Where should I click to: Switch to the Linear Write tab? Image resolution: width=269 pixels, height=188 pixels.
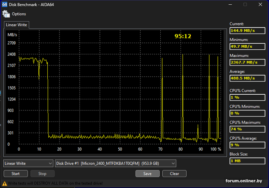16,25
